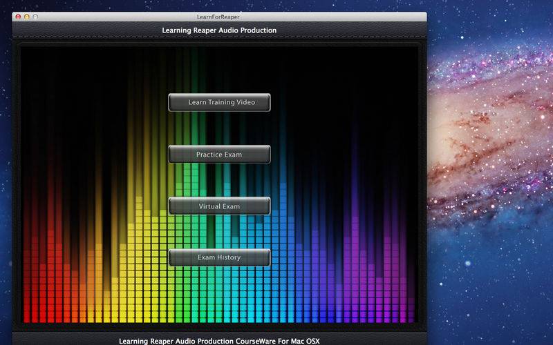Minimize the LearnForReaper window
Image resolution: width=553 pixels, height=345 pixels.
click(27, 17)
